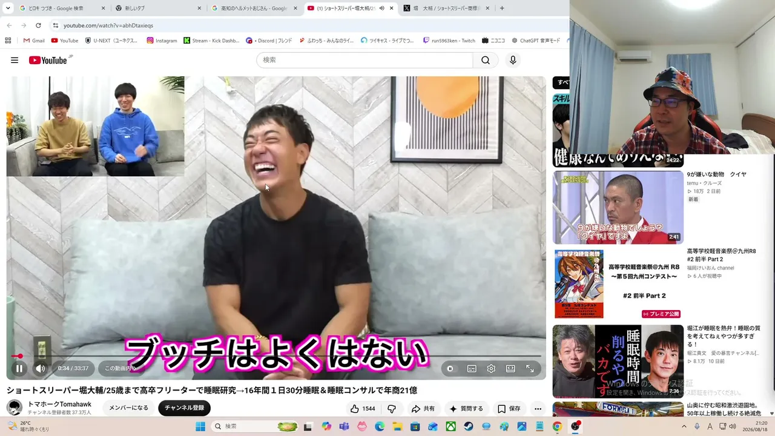Click the search magnifier button on YouTube
775x436 pixels.
pyautogui.click(x=486, y=60)
